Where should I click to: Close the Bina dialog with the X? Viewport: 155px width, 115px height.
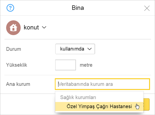tap(147, 8)
